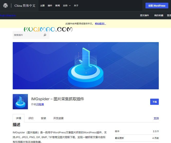Open the 主题 menu item
Screen dimensions: 171x143
(x=42, y=6)
